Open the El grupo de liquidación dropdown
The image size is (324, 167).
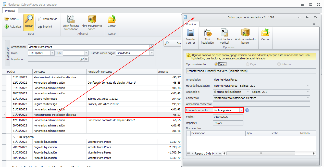(x=248, y=92)
